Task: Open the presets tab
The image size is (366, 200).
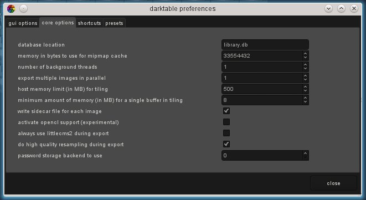Action: pos(114,23)
